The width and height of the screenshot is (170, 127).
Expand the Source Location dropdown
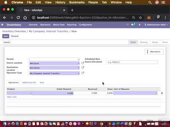(79, 64)
